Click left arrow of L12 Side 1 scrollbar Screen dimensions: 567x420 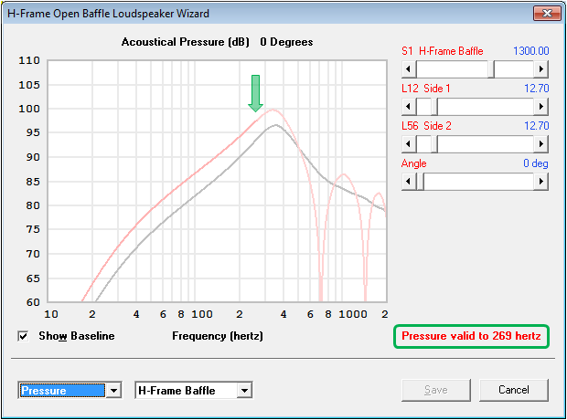[x=409, y=107]
